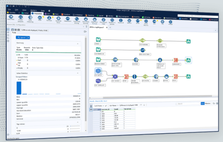223x142 pixels.
Task: Switch to the Data Investigation category
Action: pyautogui.click(x=122, y=16)
